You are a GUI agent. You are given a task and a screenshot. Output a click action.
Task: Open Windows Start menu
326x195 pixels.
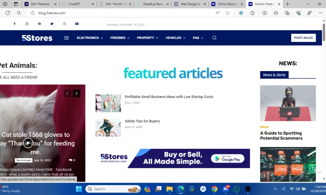tap(79, 189)
